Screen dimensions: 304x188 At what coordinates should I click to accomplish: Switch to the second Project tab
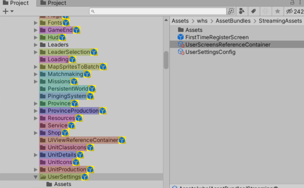pos(54,3)
